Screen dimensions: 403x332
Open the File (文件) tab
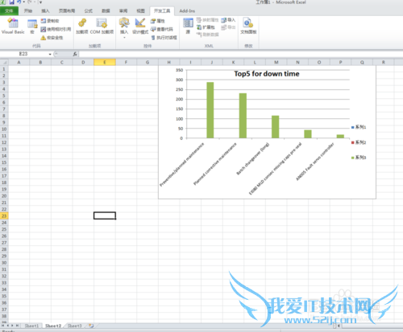9,11
